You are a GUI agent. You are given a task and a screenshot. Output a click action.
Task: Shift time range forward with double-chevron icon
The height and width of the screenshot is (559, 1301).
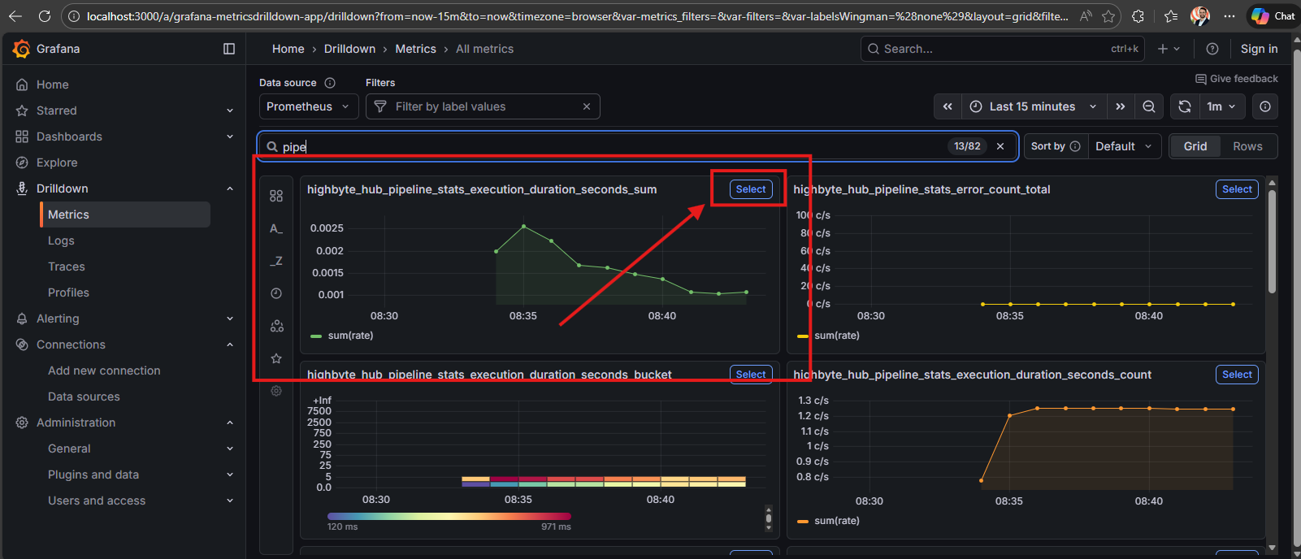1121,106
